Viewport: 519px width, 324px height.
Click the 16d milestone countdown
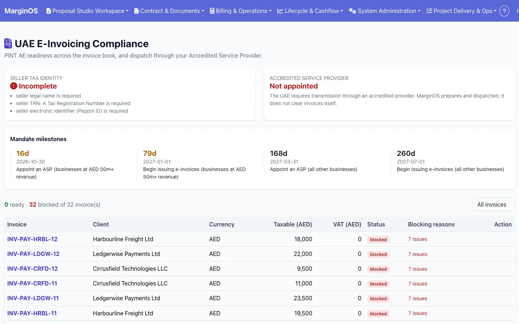click(x=22, y=153)
